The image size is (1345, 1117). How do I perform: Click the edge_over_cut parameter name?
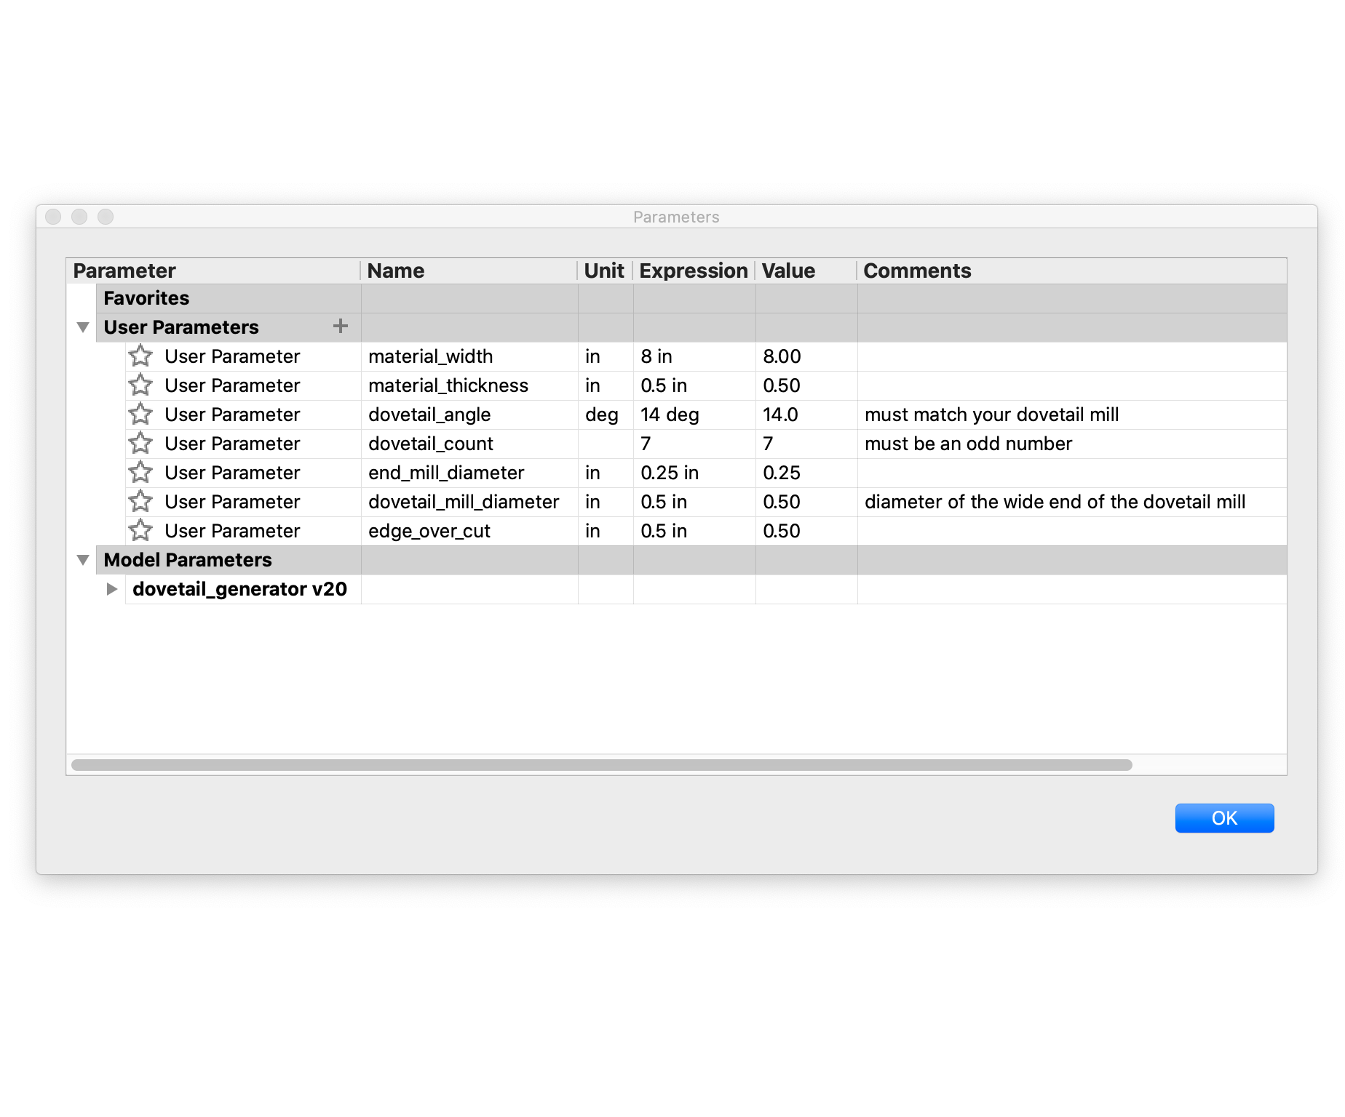pos(429,531)
